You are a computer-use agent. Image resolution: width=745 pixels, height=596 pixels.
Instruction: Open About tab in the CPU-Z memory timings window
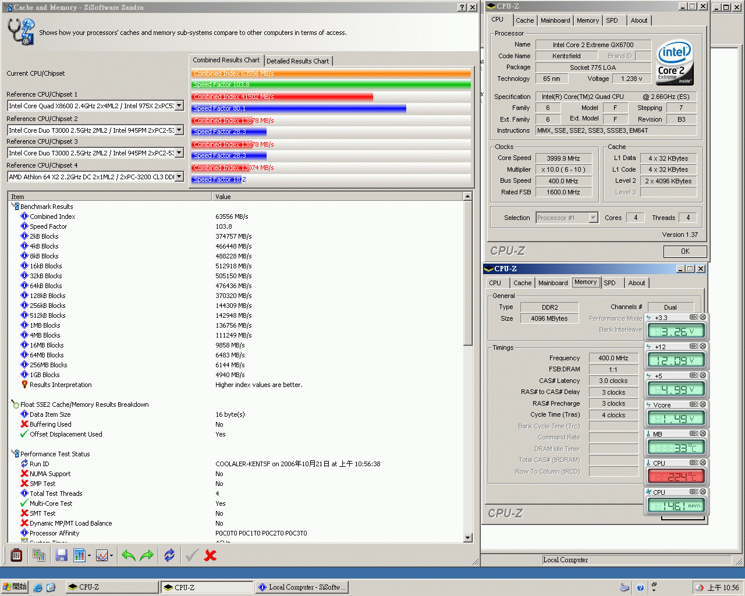click(637, 283)
